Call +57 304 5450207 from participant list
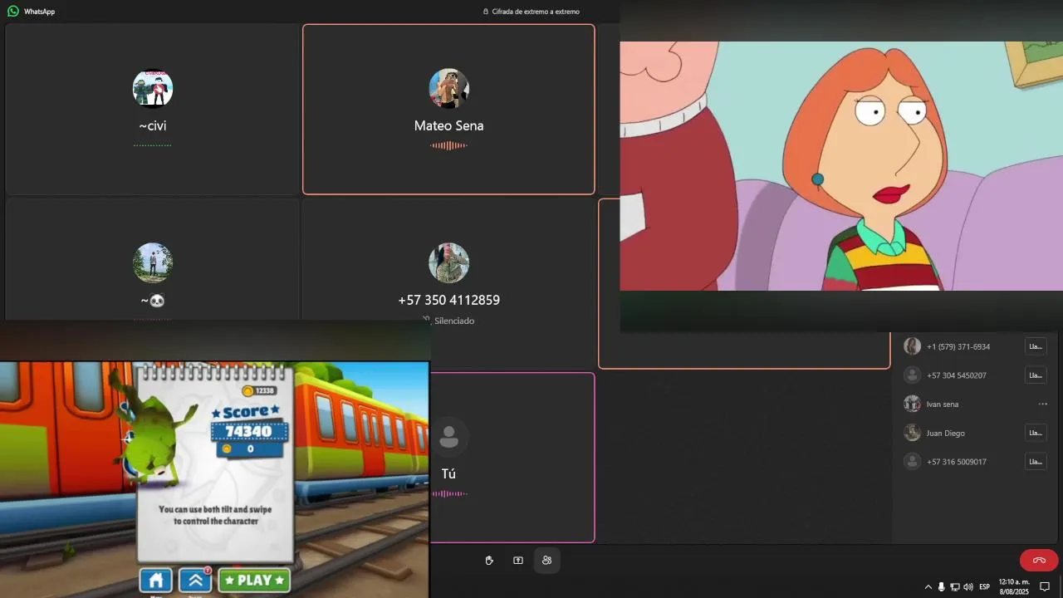Viewport: 1063px width, 598px height. coord(1036,375)
